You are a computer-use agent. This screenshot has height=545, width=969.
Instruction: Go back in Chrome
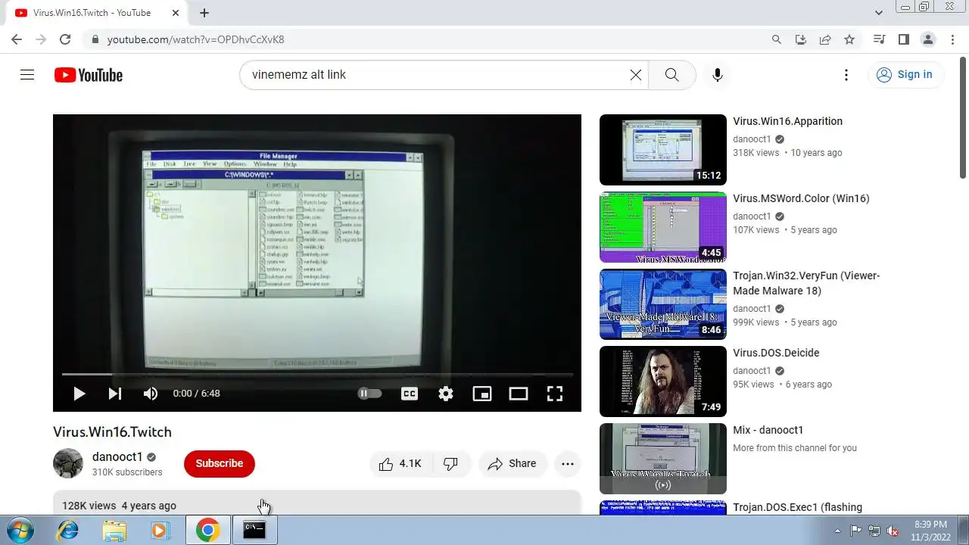click(17, 39)
